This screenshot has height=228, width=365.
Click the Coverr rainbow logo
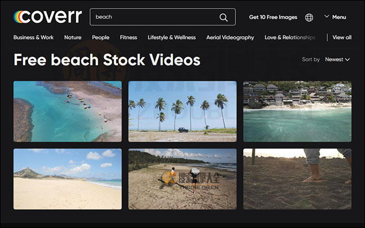(x=48, y=17)
